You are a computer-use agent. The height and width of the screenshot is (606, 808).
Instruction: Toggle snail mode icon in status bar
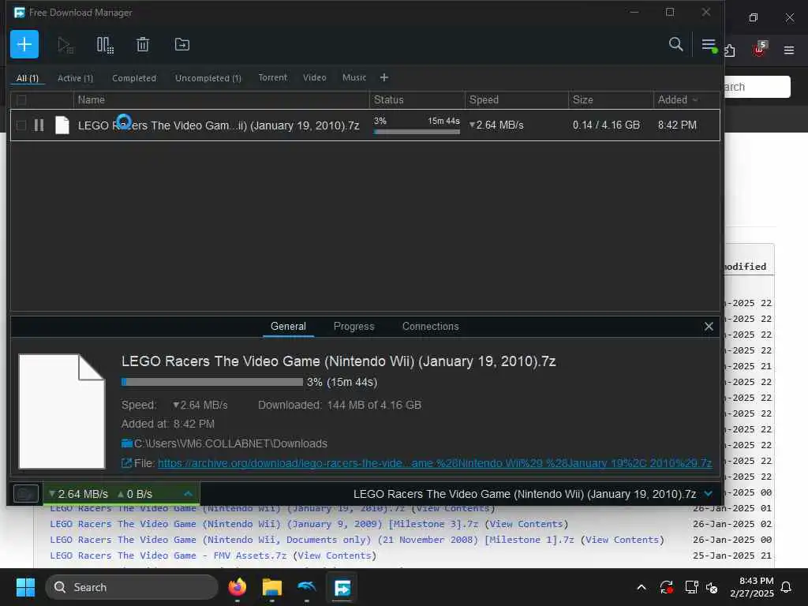click(26, 494)
